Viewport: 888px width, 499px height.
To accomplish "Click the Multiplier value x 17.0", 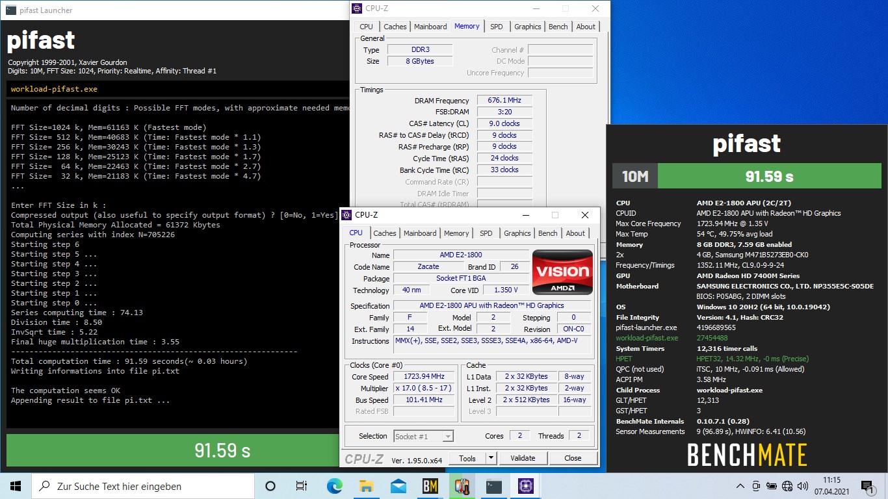I will 424,388.
